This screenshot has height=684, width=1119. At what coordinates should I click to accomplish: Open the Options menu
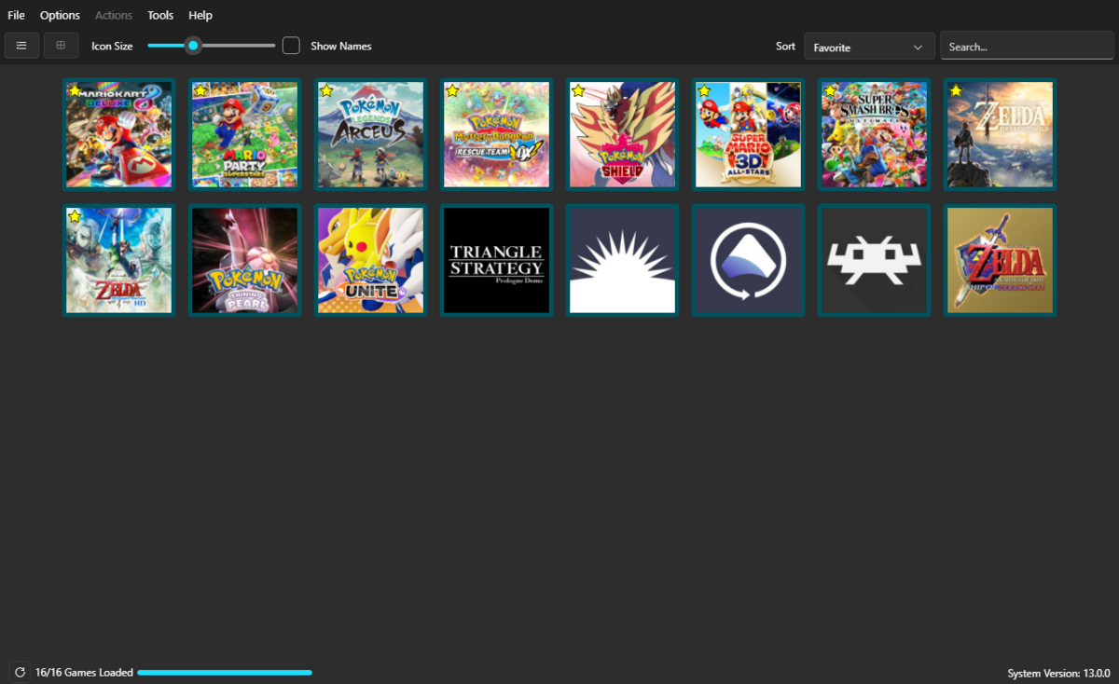click(60, 15)
